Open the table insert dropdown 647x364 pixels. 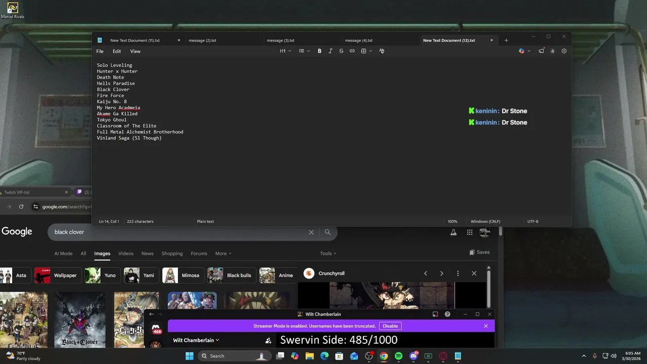(x=366, y=51)
